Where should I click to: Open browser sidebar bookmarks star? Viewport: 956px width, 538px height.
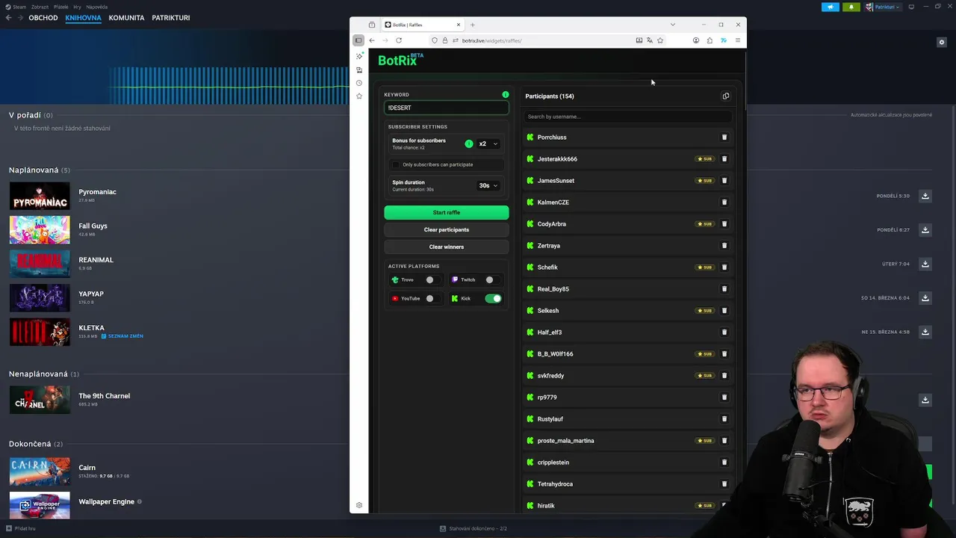[x=359, y=96]
